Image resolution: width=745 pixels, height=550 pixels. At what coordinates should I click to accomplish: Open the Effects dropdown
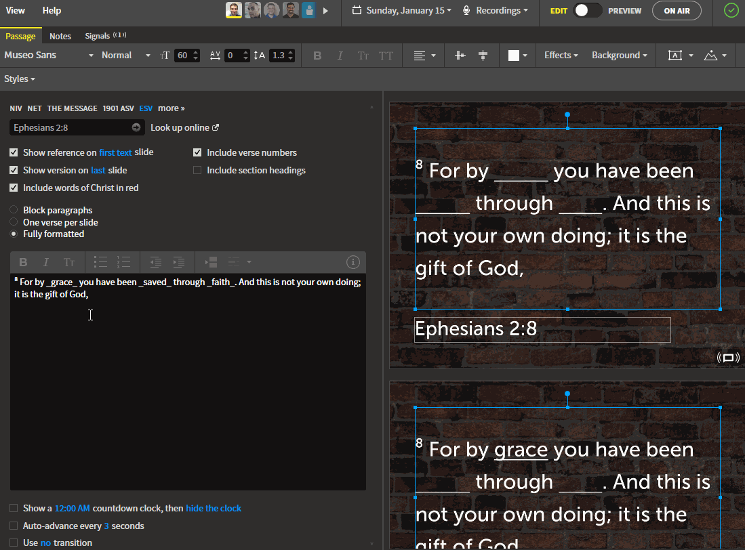pos(561,55)
